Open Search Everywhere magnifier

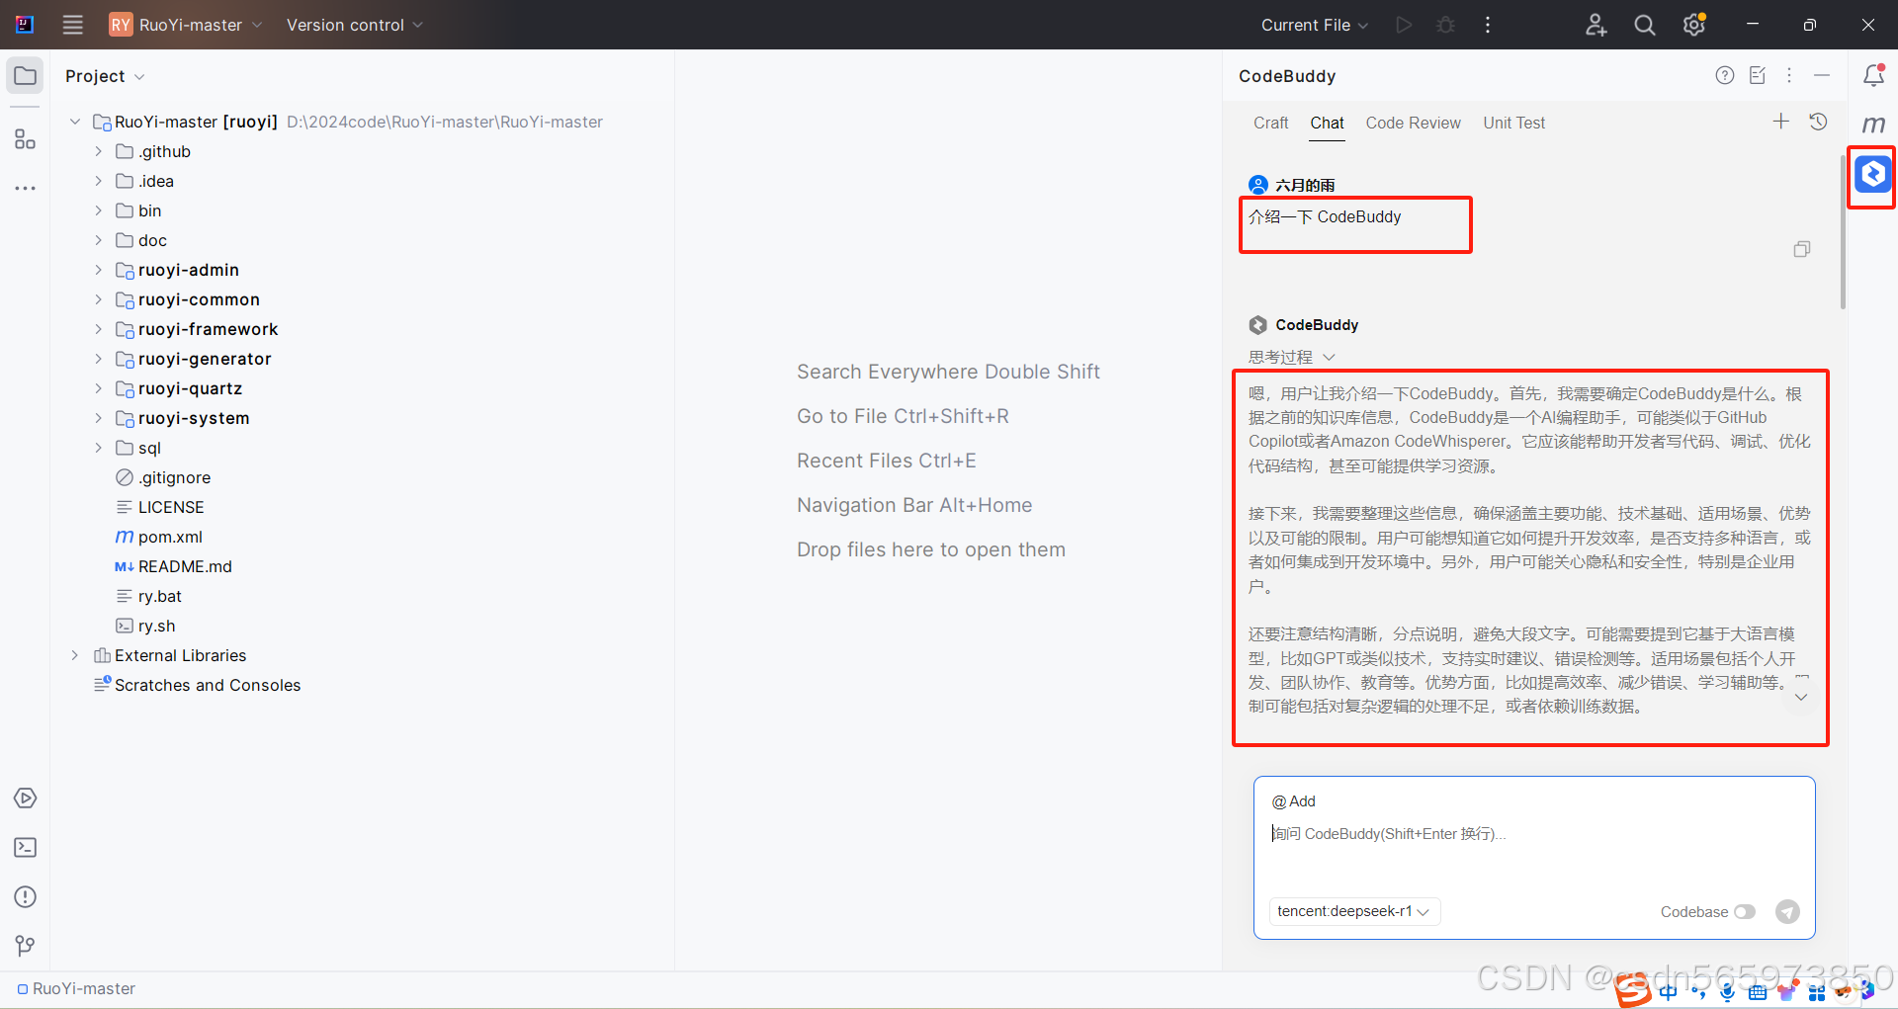click(1645, 25)
